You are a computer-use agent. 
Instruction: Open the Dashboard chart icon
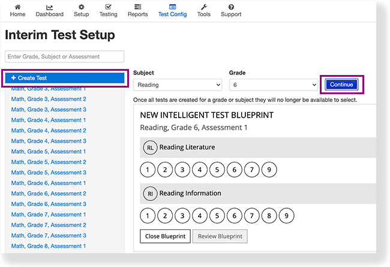click(x=49, y=7)
